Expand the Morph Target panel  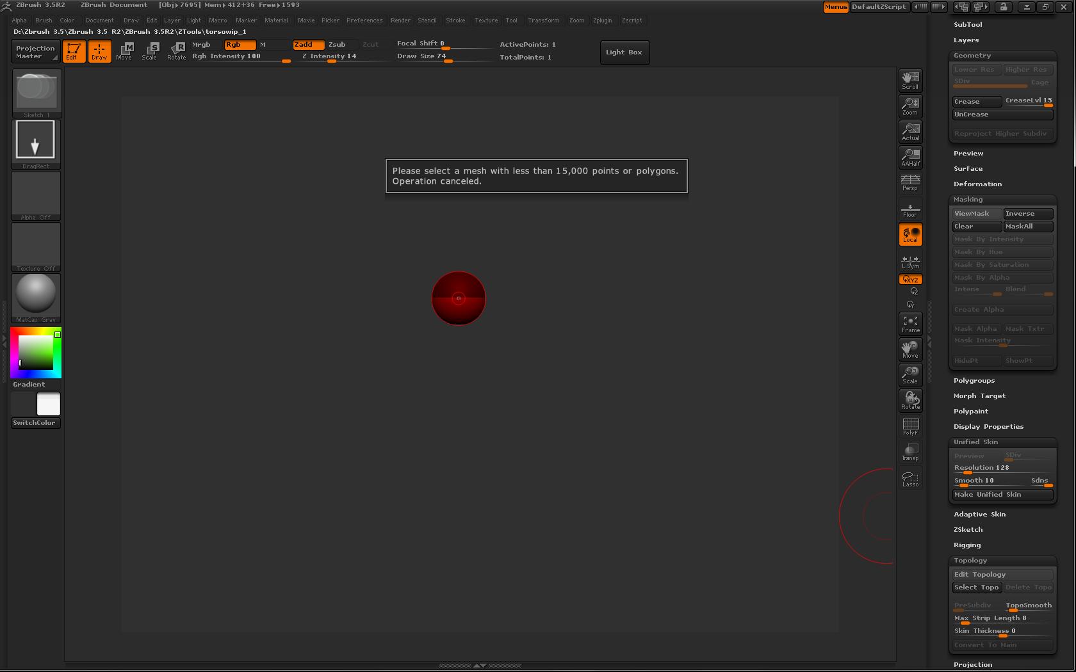(x=979, y=396)
